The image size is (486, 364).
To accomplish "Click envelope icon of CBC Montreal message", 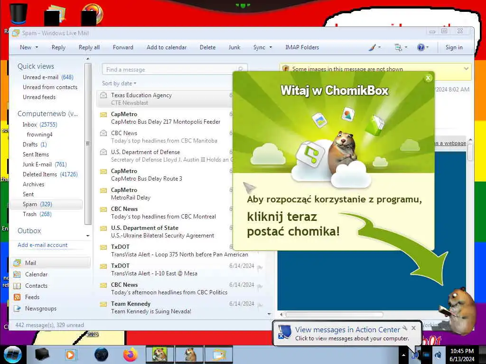I will (103, 209).
